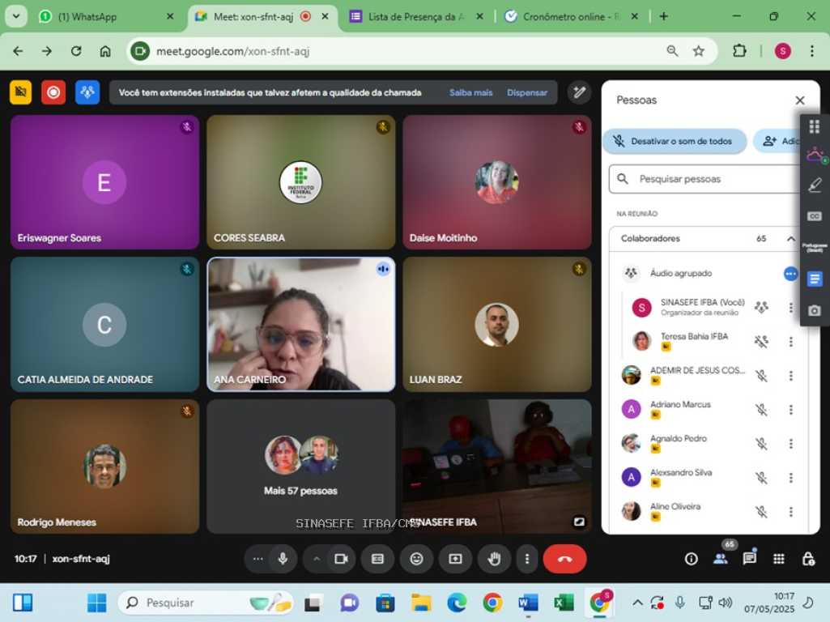Click the camera icon in side toolbar

(814, 310)
